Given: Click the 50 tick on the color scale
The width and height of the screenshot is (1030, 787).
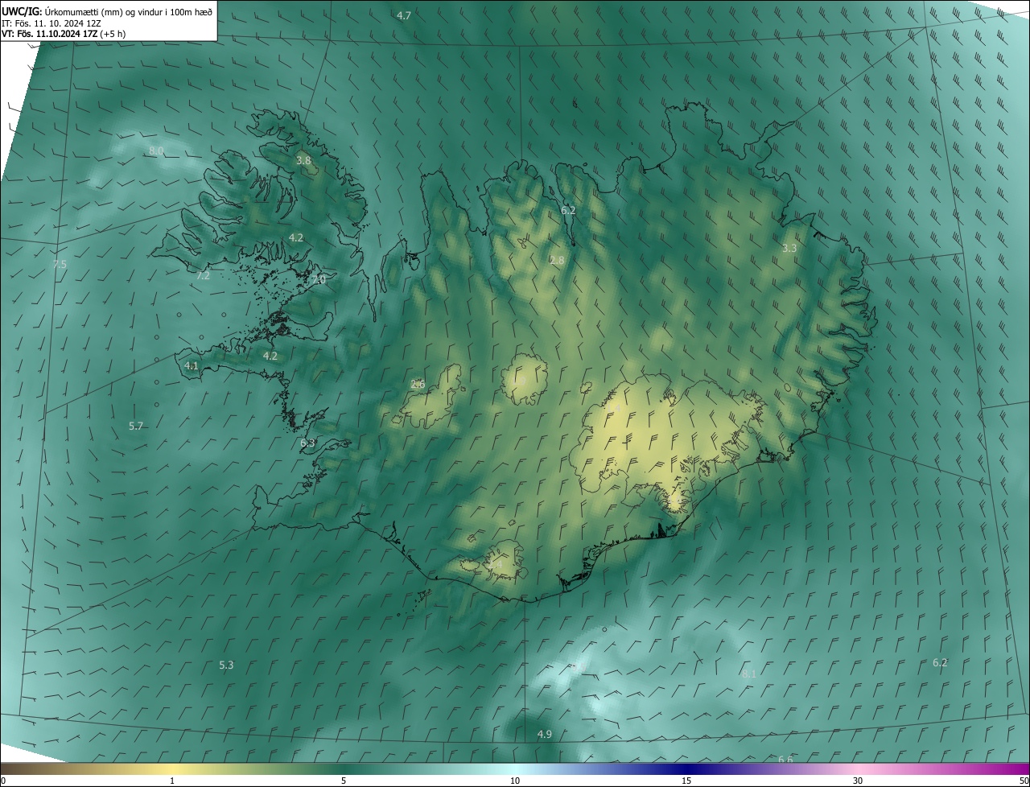Looking at the screenshot, I should [x=1023, y=781].
